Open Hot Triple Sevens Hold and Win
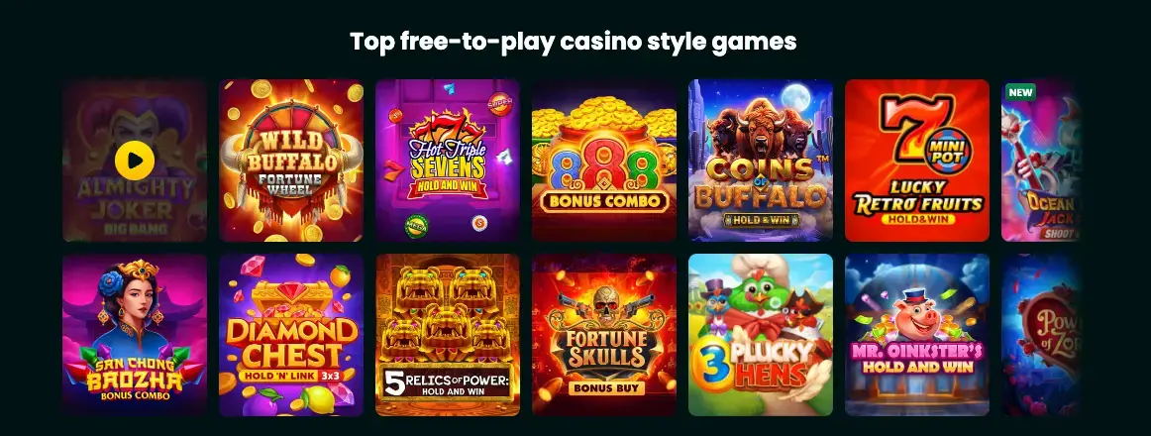Viewport: 1151px width, 436px height. click(447, 160)
